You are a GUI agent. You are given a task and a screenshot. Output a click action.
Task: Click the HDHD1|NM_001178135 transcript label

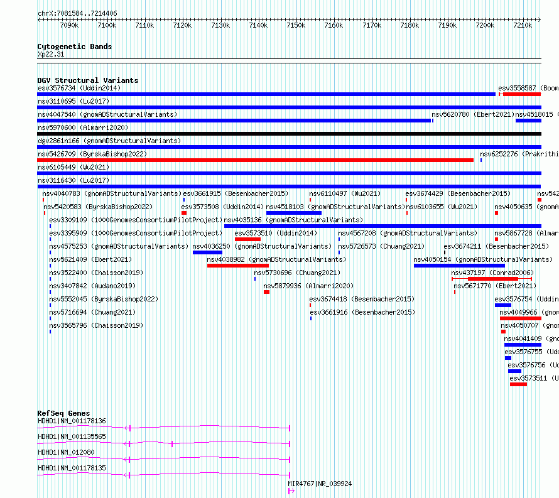pos(72,468)
